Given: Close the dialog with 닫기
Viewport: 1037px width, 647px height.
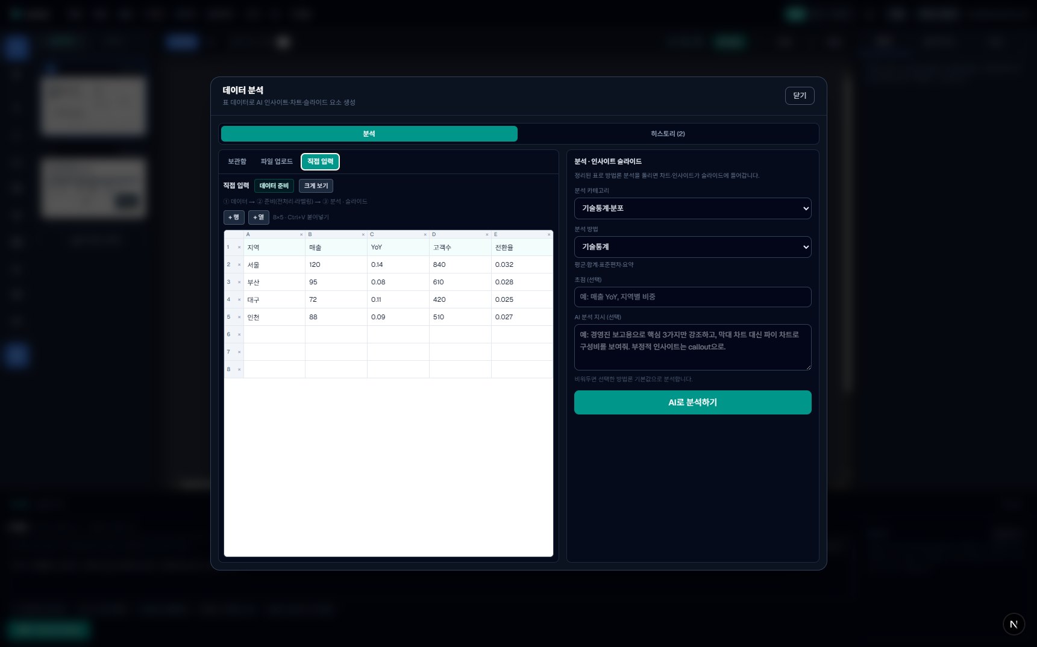Looking at the screenshot, I should pyautogui.click(x=800, y=96).
